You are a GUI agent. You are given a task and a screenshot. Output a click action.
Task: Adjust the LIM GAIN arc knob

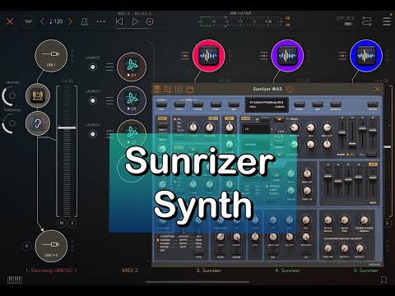(x=9, y=95)
